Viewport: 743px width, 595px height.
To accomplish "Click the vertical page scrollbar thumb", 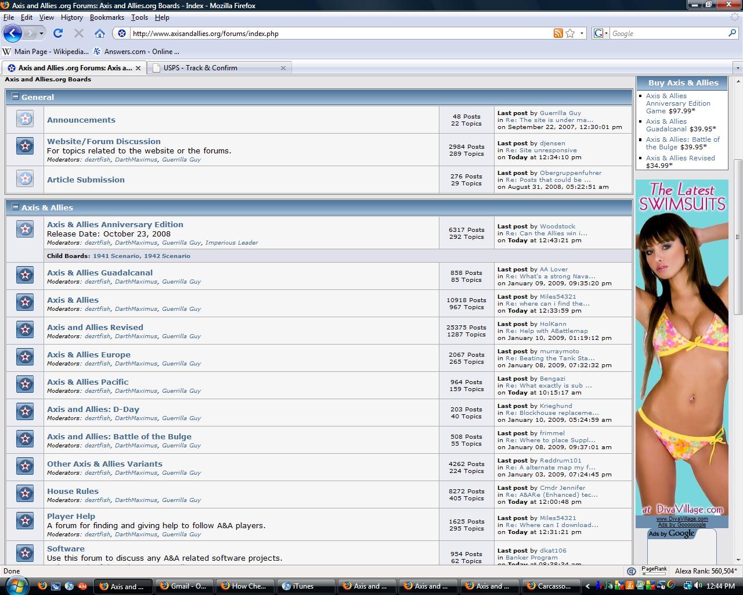I will coord(738,237).
